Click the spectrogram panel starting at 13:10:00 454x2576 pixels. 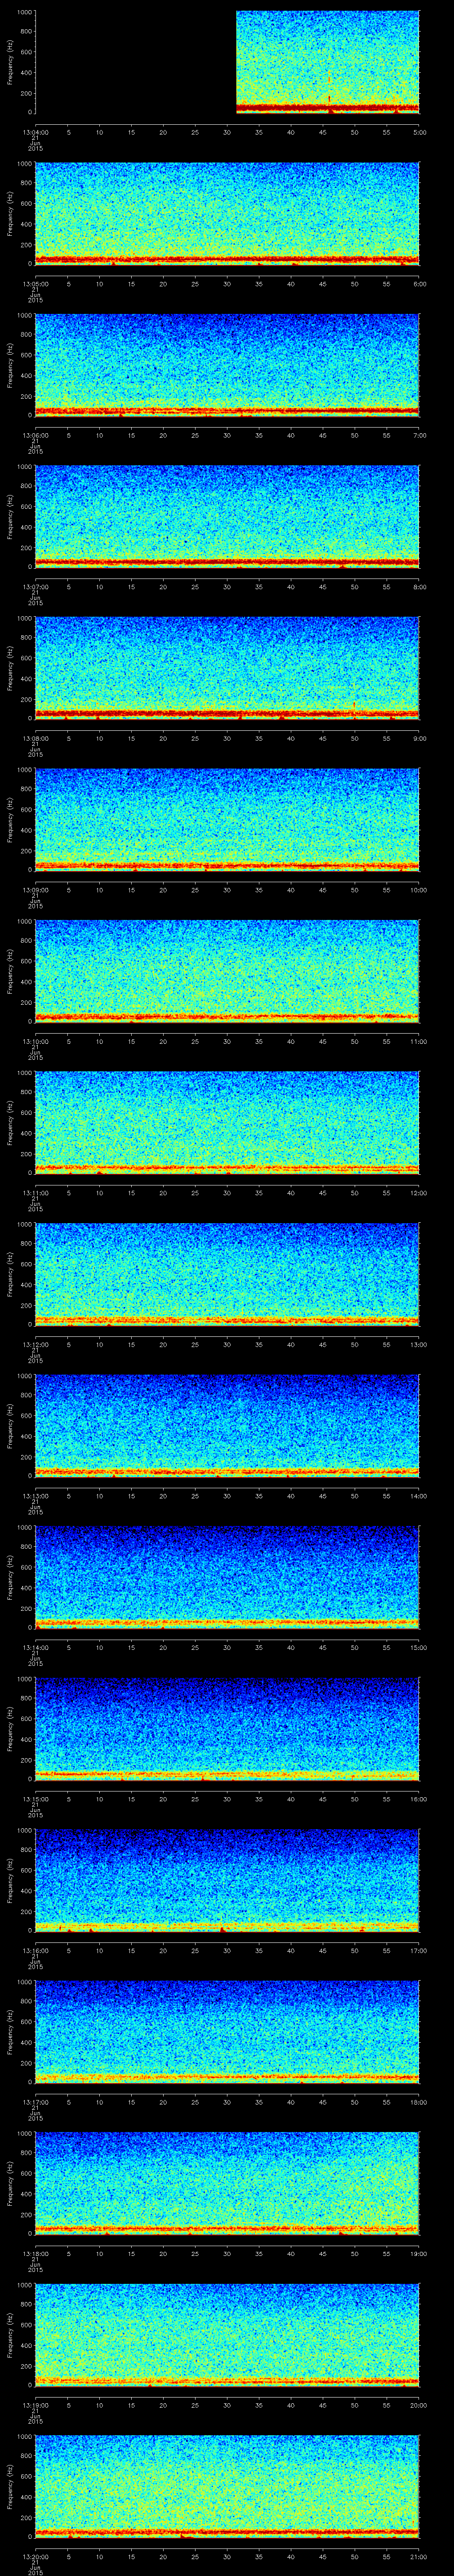tap(227, 971)
